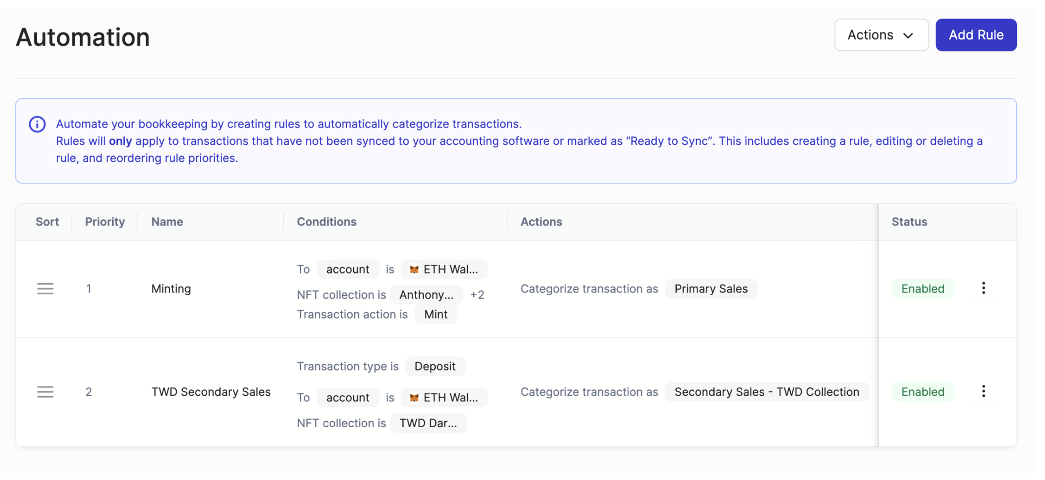Open the TWD Secondary Sales rule
This screenshot has height=480, width=1045.
(211, 392)
